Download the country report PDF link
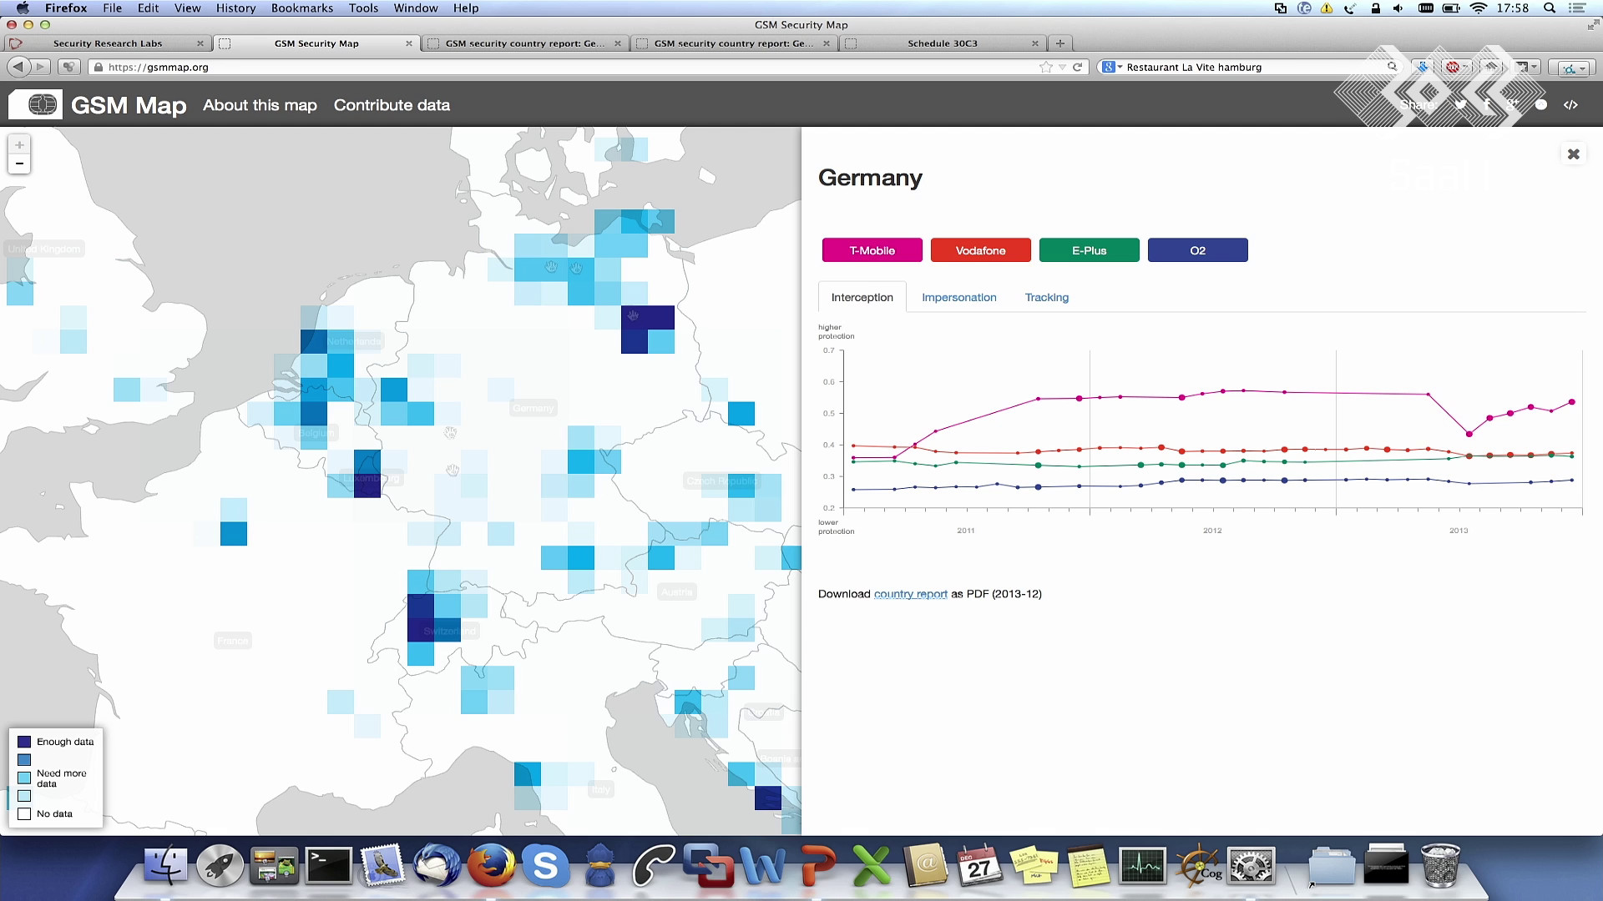This screenshot has height=901, width=1603. click(x=910, y=594)
